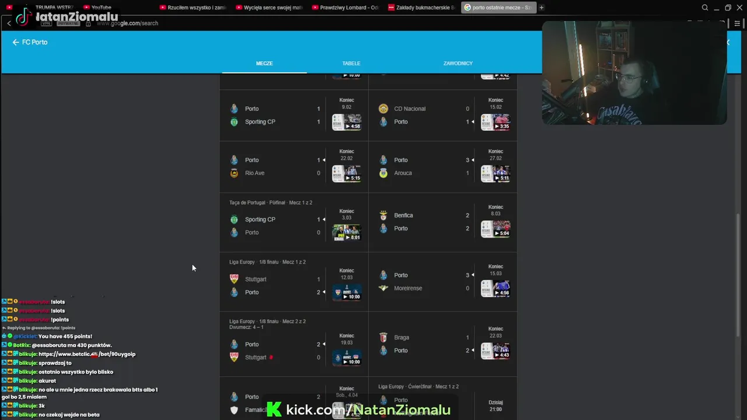Click Famalicão club crest

pos(234,410)
